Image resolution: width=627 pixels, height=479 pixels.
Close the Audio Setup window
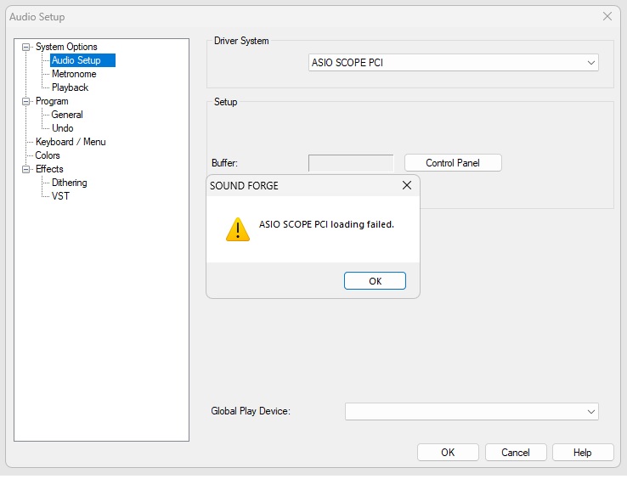click(607, 16)
